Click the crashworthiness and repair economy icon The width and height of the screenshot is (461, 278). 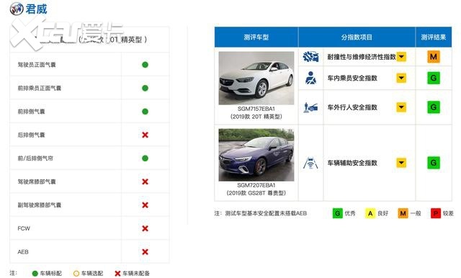click(x=310, y=57)
